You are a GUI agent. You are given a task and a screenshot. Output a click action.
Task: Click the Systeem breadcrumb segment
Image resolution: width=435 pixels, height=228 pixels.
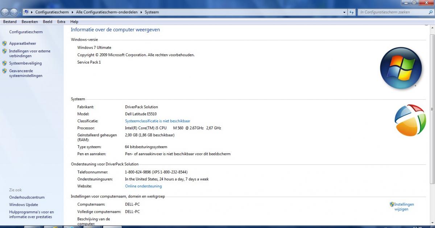click(x=152, y=12)
